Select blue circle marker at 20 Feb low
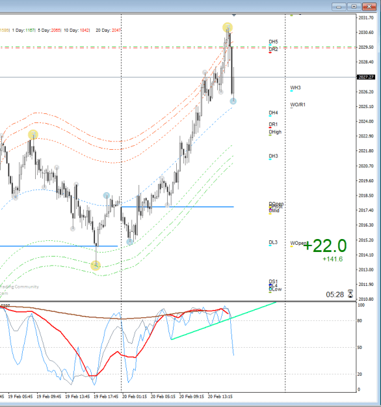Screen dimensions: 381x407 coord(129,242)
